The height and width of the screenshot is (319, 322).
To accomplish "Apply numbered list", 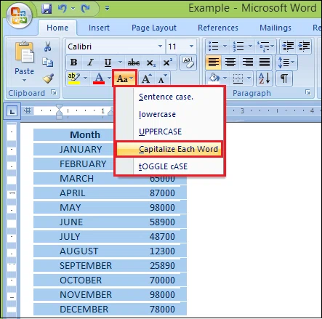I will pyautogui.click(x=238, y=46).
